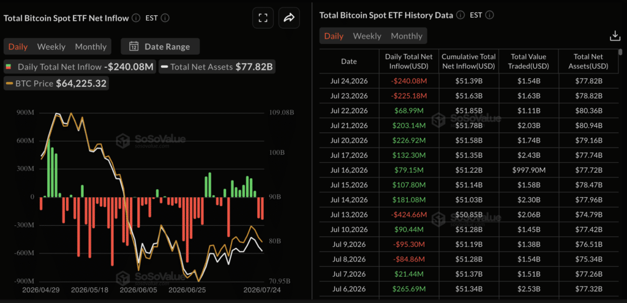Toggle Total Net Assets series
Viewport: 627px width, 303px height.
pyautogui.click(x=216, y=67)
